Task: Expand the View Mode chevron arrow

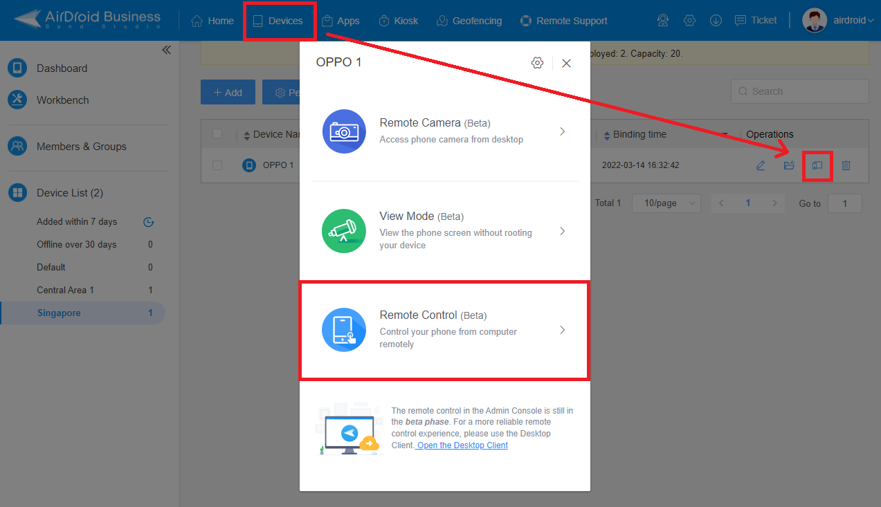Action: click(x=563, y=231)
